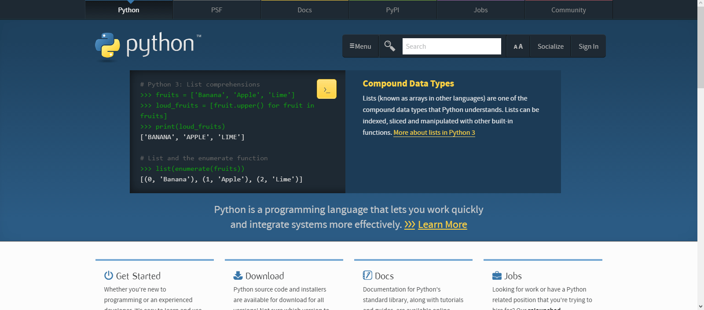The height and width of the screenshot is (310, 704).
Task: Click the document icon beside the Docs heading
Action: point(367,275)
